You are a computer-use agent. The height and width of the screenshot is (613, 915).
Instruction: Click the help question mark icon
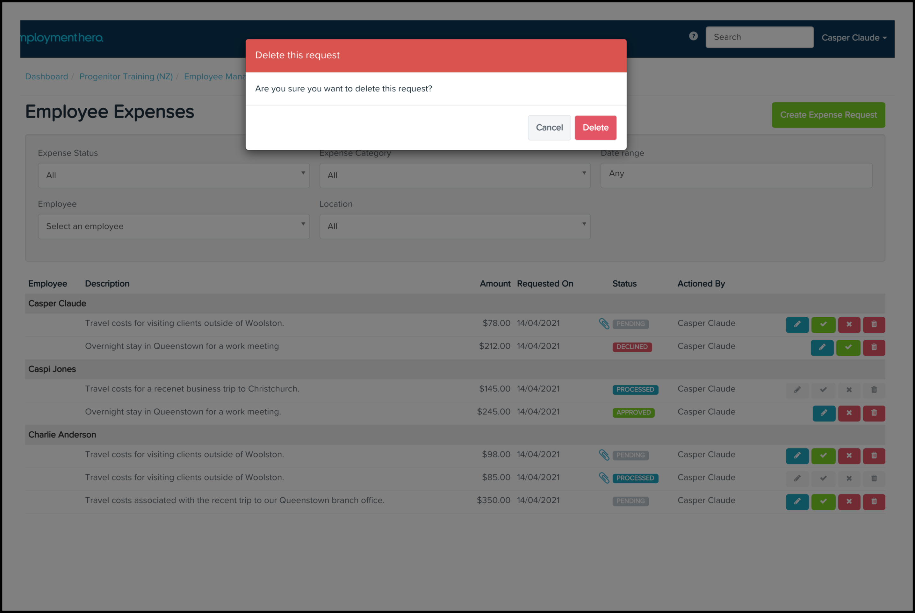pos(693,36)
